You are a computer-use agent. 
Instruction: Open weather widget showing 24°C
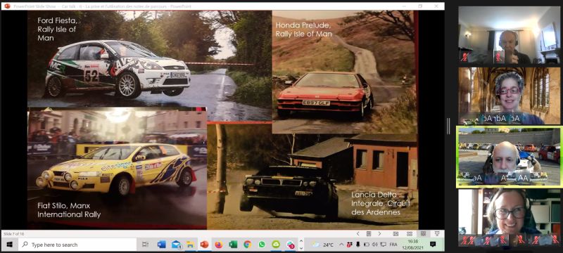click(323, 245)
